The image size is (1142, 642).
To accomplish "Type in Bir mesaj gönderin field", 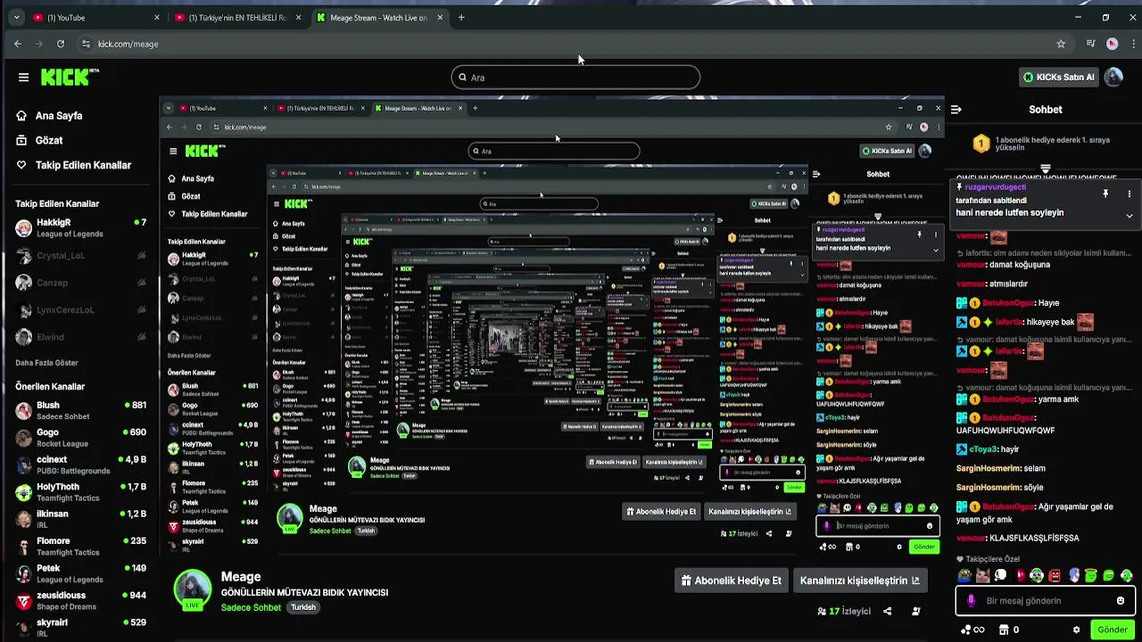I will pos(1046,601).
